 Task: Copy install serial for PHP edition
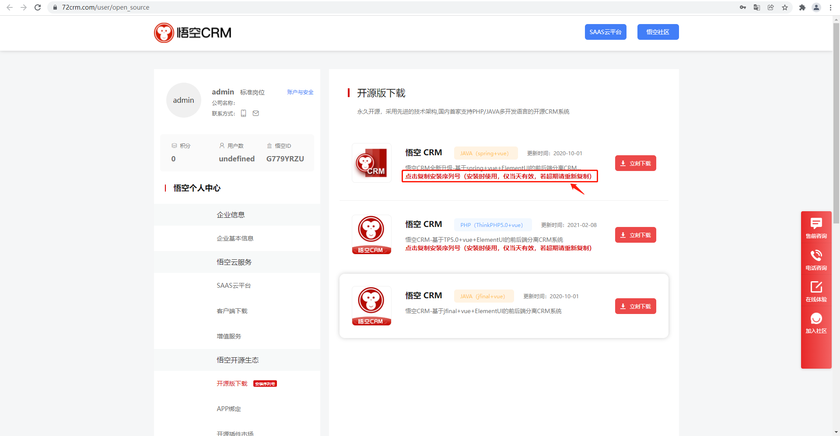(498, 248)
